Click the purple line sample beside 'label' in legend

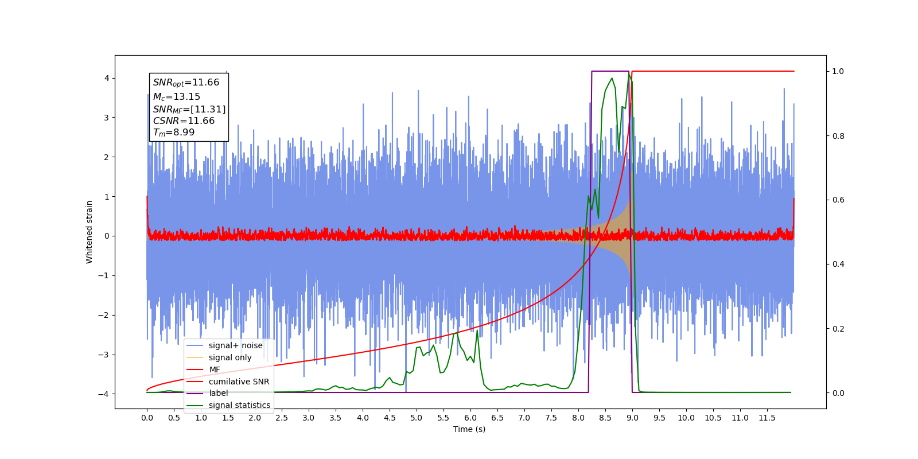tap(195, 393)
